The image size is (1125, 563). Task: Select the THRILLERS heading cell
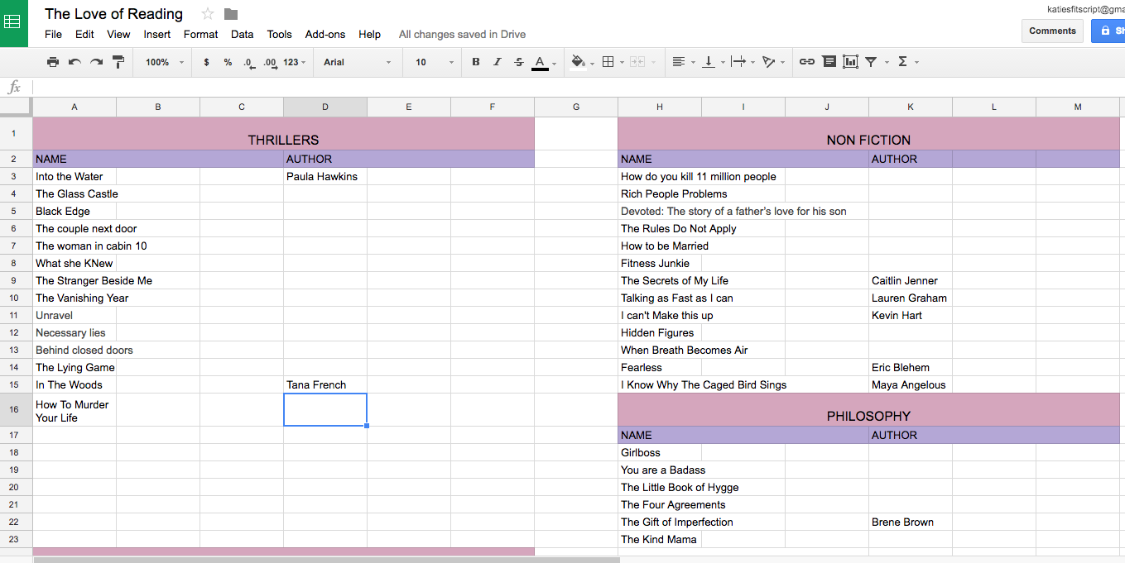pyautogui.click(x=283, y=134)
